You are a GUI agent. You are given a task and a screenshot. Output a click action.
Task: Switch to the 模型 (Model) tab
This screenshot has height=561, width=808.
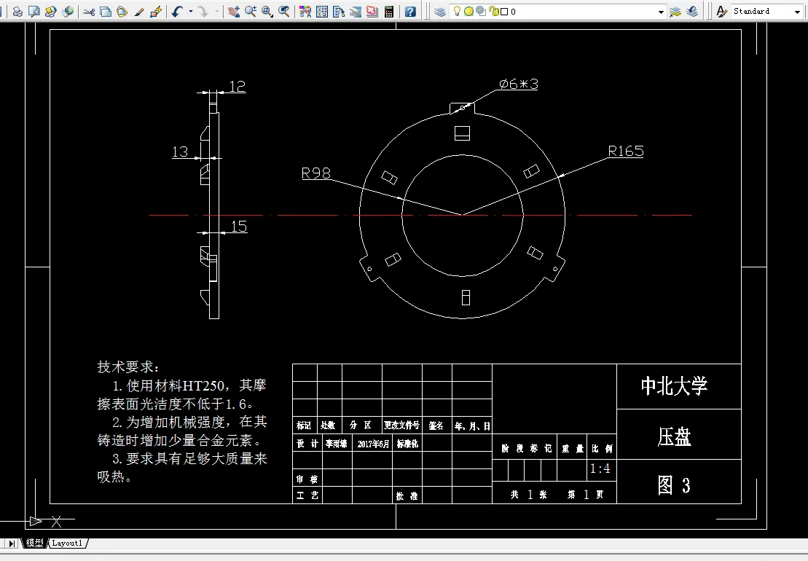34,543
